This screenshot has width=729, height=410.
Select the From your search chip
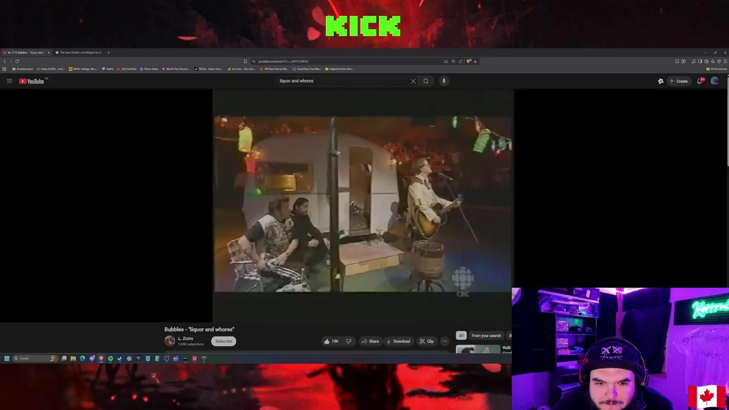486,335
